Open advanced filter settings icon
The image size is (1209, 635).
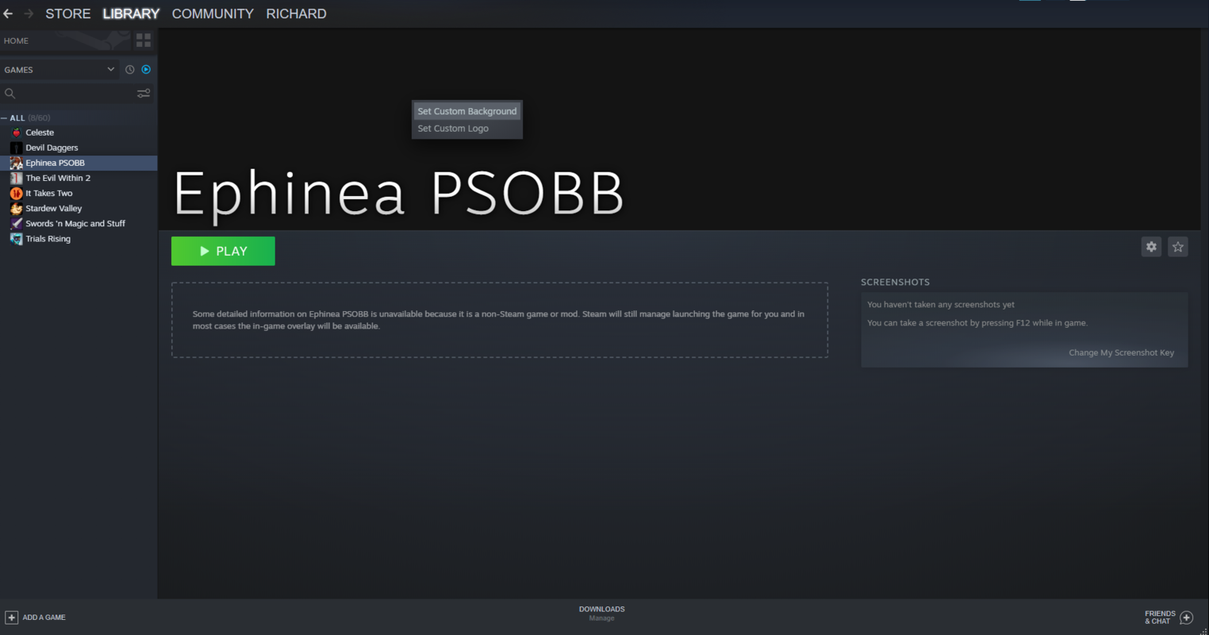pyautogui.click(x=144, y=94)
